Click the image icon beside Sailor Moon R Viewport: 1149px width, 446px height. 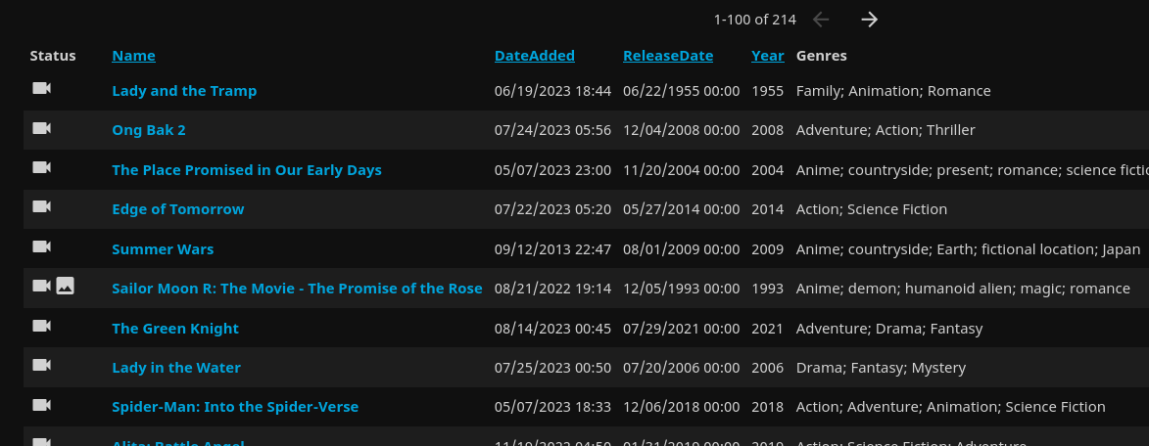pos(65,286)
